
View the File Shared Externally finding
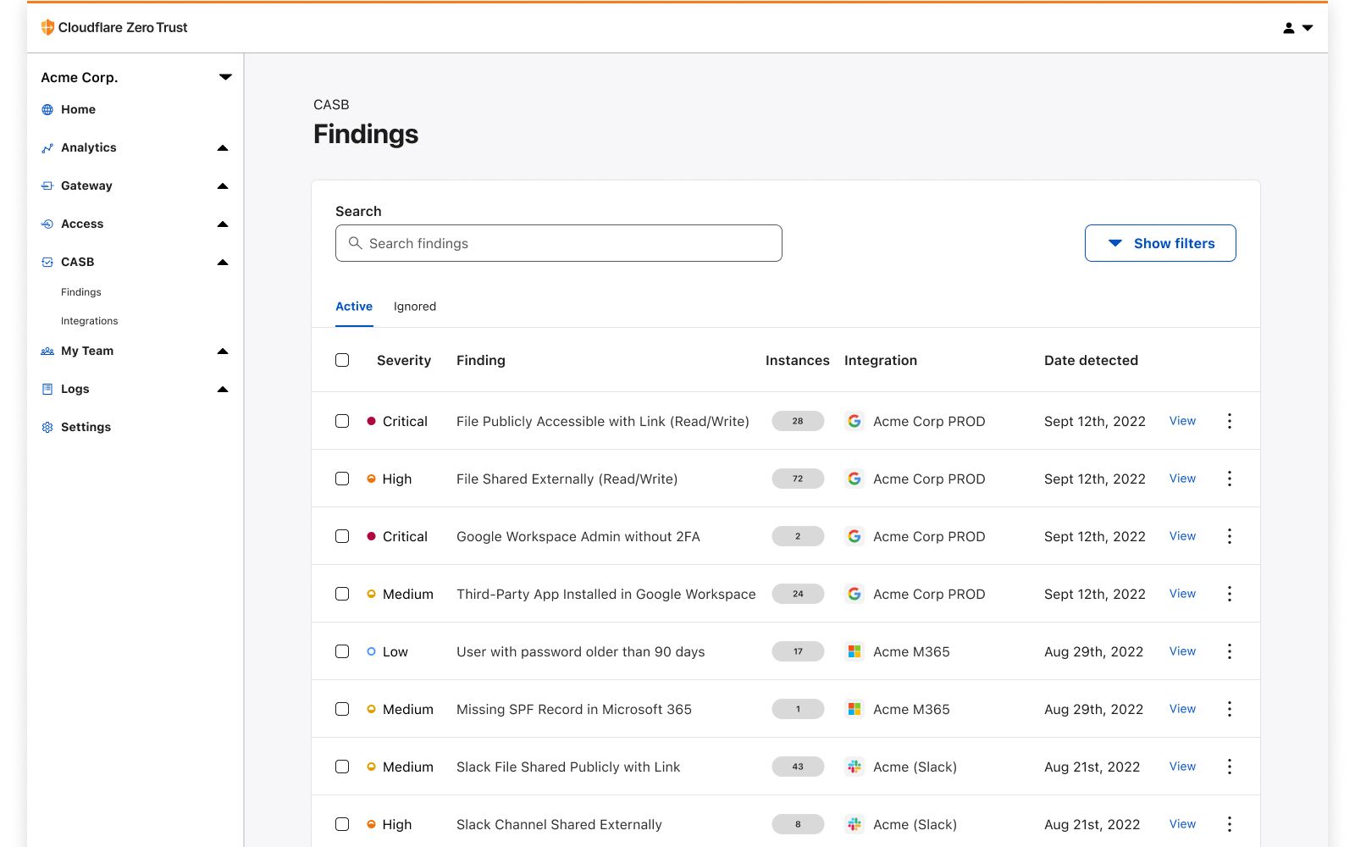pos(1182,479)
